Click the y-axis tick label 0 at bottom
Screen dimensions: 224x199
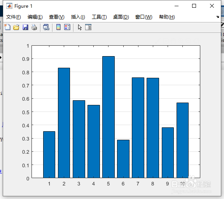(28, 178)
